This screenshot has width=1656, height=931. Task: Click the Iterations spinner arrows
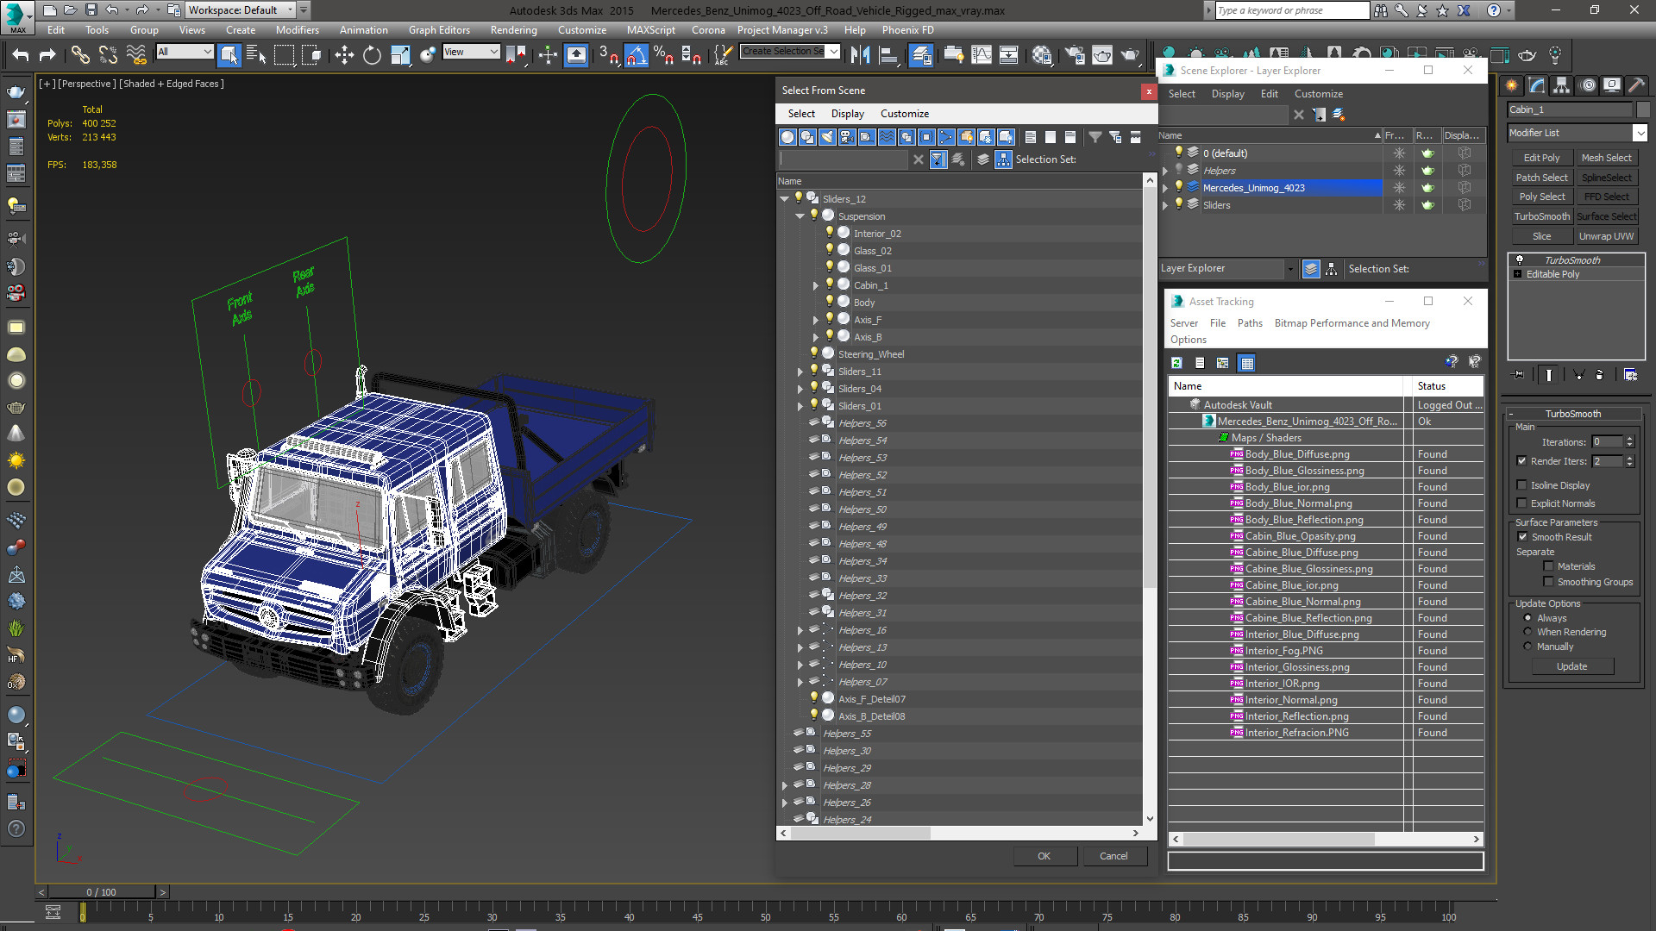click(1629, 442)
